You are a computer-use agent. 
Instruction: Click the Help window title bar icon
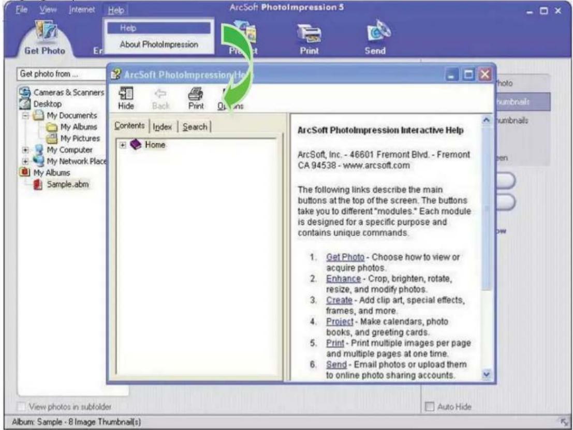coord(116,75)
